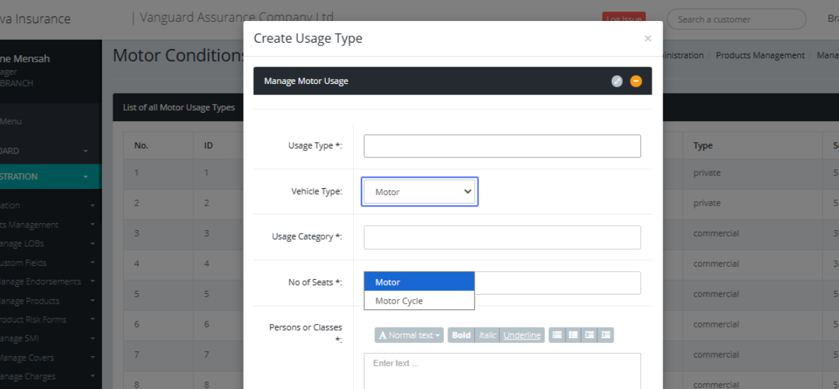Viewport: 839px width, 389px height.
Task: Click the expand icon in Manage Motor Usage header
Action: tap(617, 81)
